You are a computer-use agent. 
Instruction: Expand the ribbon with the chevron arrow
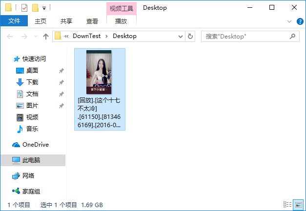pos(289,21)
